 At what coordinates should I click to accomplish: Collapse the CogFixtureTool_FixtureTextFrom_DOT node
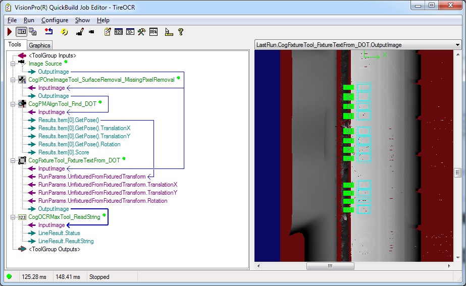click(x=13, y=160)
